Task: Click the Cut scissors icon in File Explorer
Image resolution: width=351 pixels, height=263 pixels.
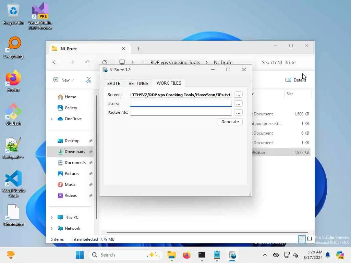Action: coord(89,80)
